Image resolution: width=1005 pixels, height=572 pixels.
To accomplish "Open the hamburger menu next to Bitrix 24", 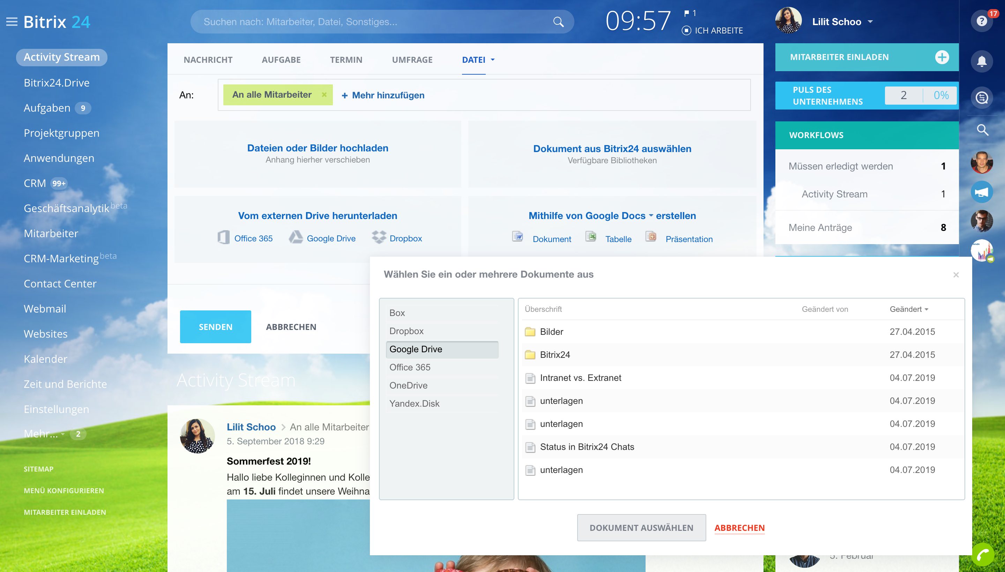I will point(12,22).
